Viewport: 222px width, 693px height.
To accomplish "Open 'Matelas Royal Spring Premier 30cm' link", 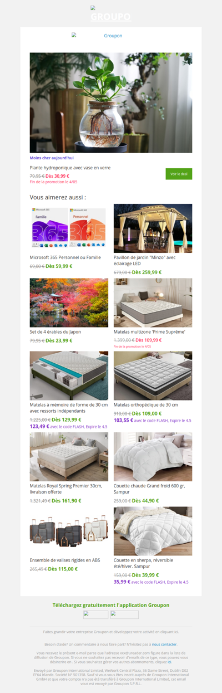I will point(66,489).
